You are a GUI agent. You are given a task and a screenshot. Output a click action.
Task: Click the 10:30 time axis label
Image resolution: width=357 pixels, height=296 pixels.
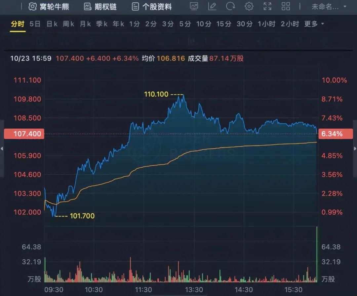click(x=94, y=290)
